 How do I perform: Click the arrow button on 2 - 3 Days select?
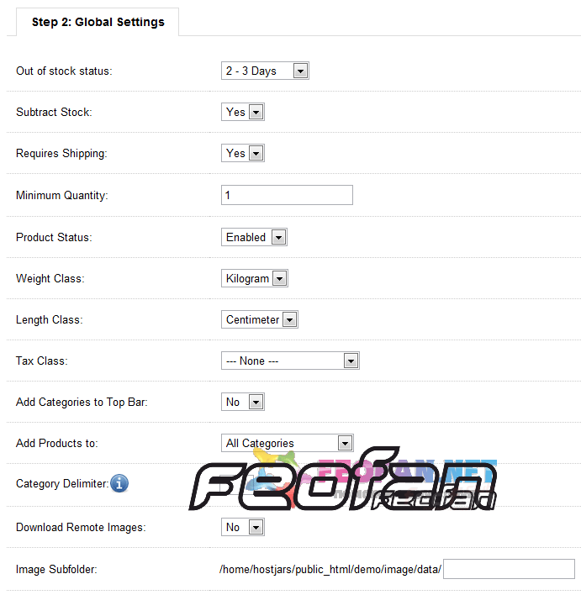click(x=300, y=71)
